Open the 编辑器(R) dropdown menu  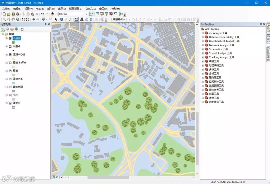[119, 19]
